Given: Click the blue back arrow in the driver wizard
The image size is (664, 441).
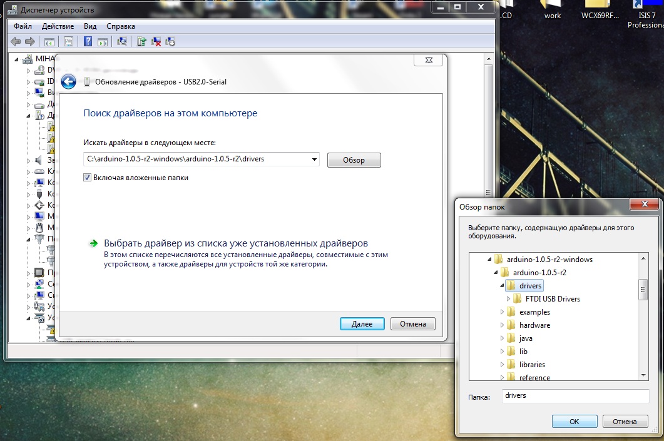Looking at the screenshot, I should [68, 81].
